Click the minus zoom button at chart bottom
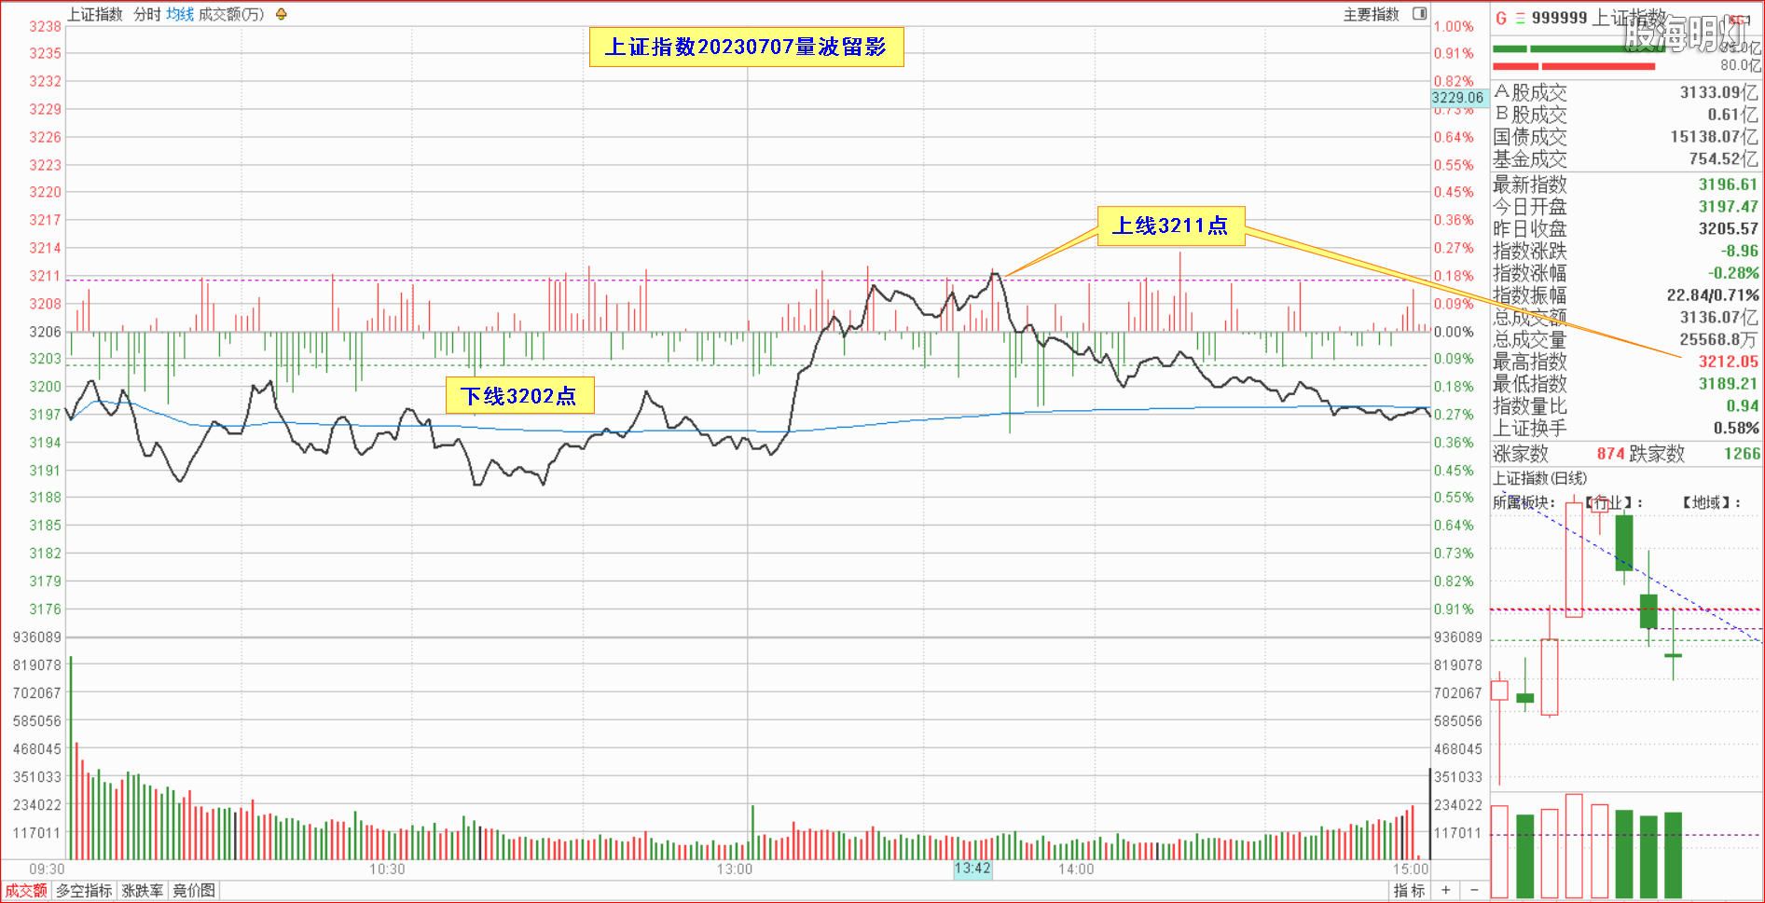Viewport: 1765px width, 903px height. coord(1474,890)
